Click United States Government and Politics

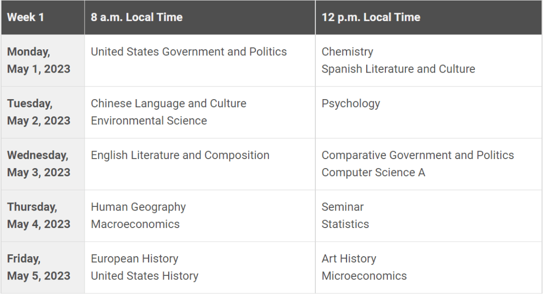tap(189, 52)
